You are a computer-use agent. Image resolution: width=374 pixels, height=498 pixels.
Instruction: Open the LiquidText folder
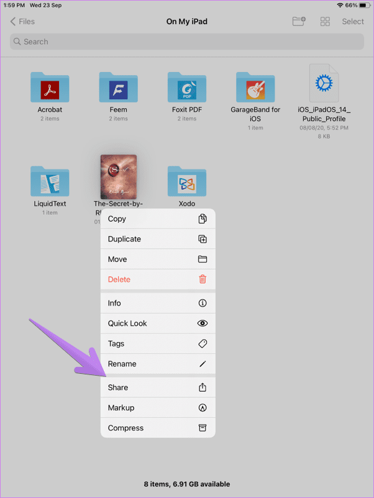(50, 181)
